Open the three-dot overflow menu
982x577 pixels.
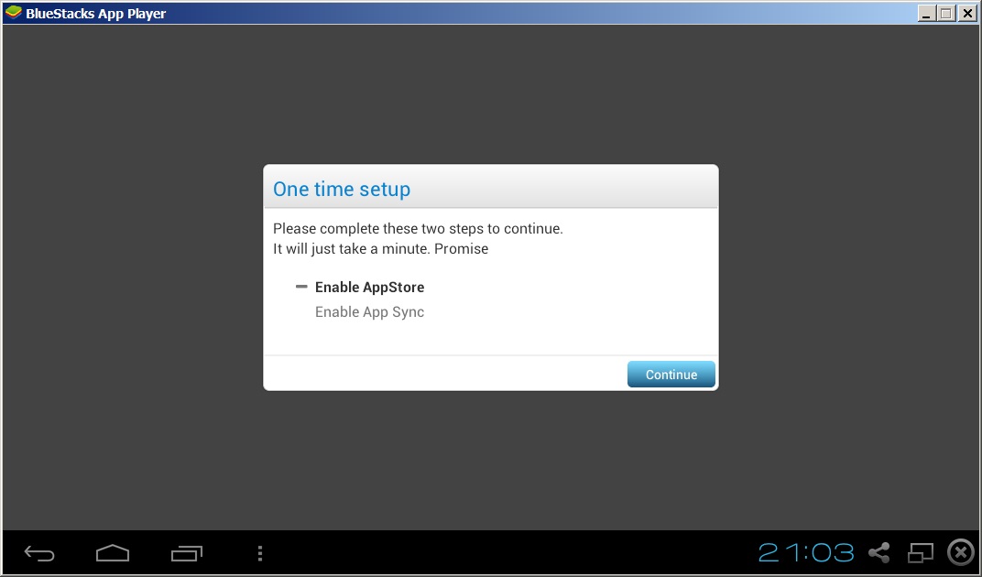[x=260, y=553]
